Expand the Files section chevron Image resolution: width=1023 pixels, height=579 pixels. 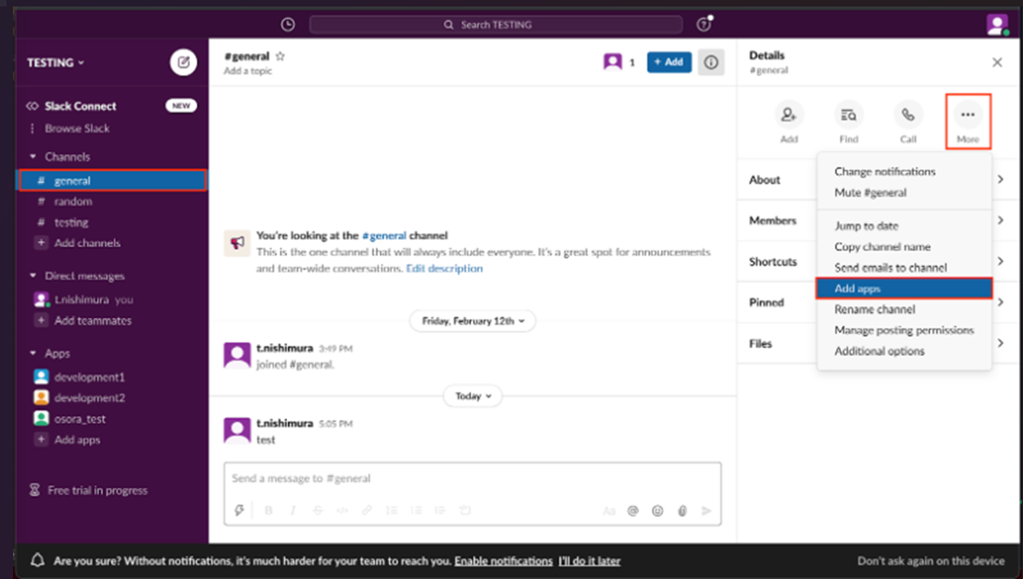pos(1001,343)
